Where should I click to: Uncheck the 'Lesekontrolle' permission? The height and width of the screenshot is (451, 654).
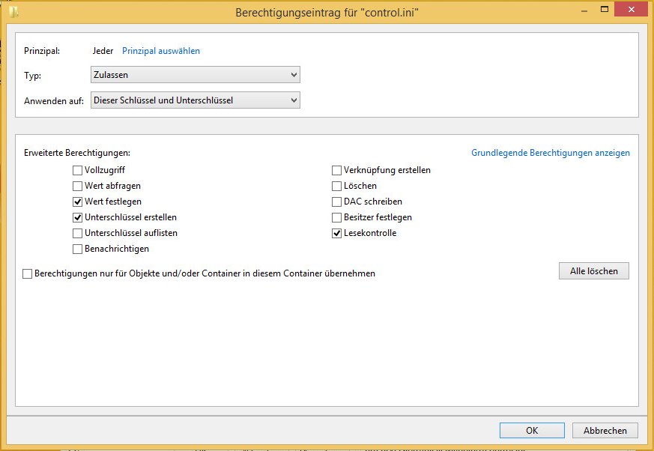tap(337, 233)
